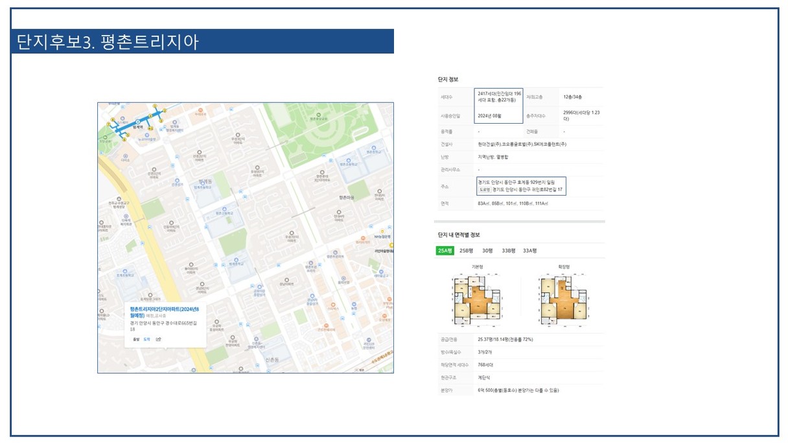Screen dimensions: 788x443
Task: Click the construction companies row starting with 현대건설(주)
Action: tap(522, 144)
